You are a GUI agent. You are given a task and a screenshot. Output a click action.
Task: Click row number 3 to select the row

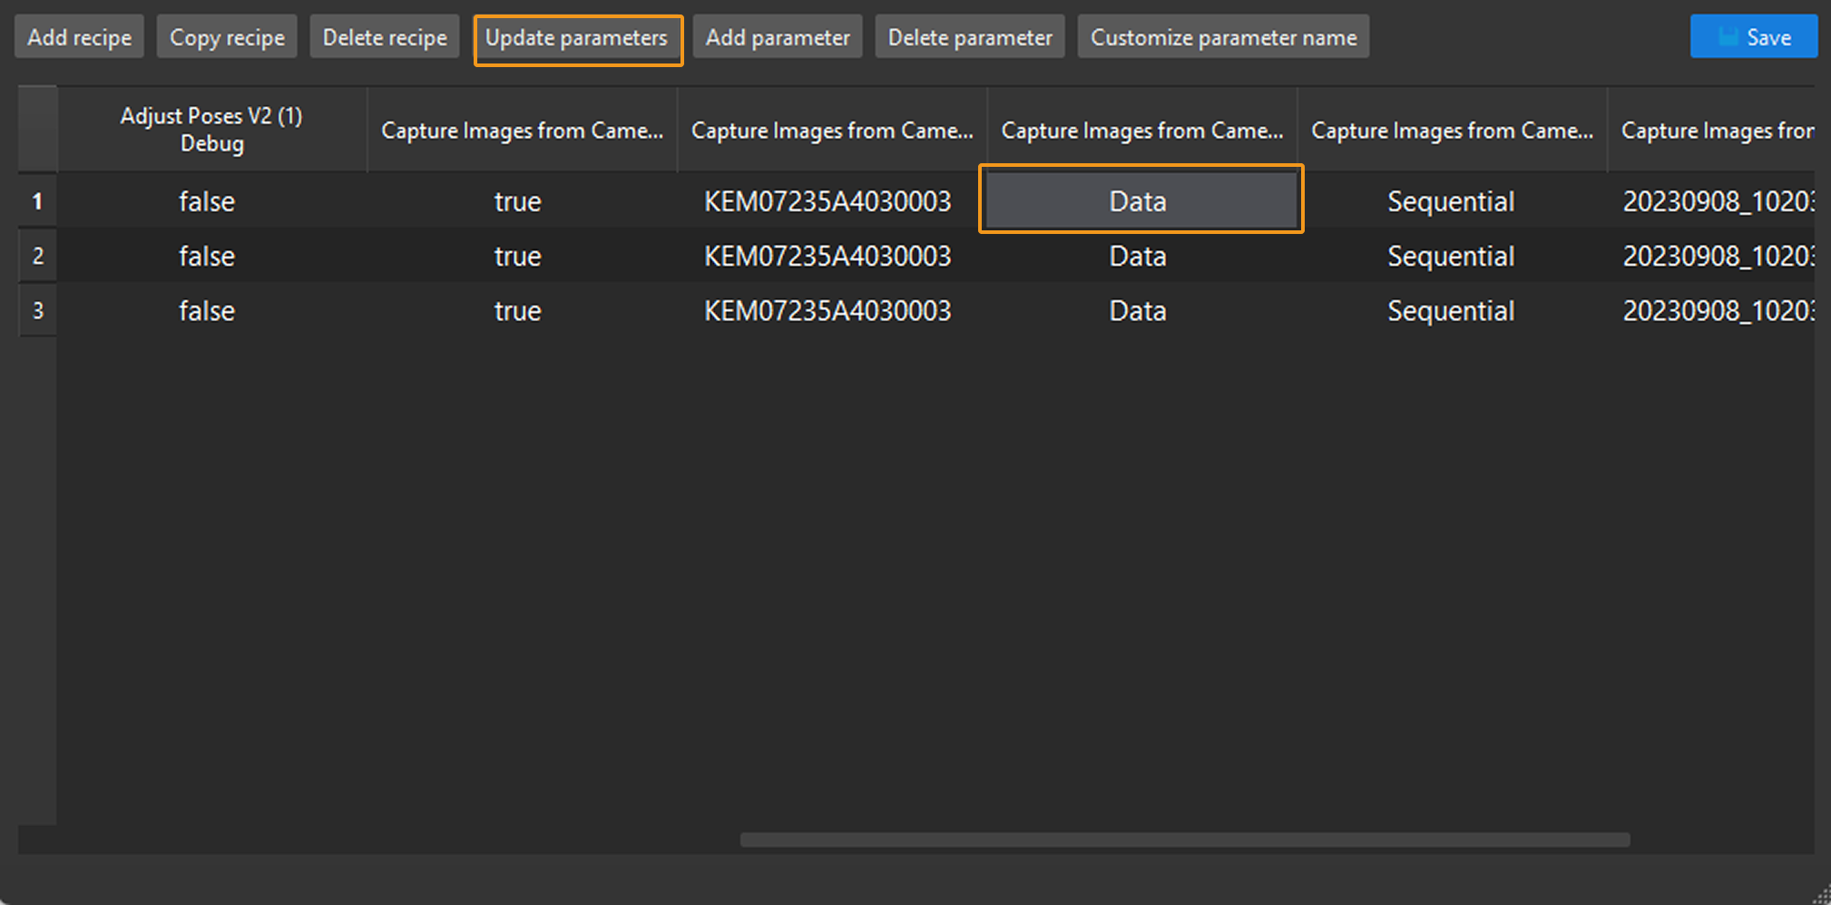pos(36,310)
